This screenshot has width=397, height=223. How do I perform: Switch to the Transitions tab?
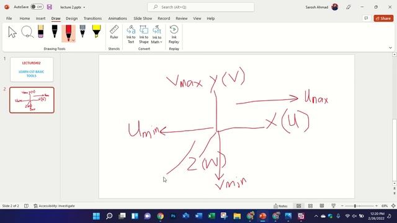(92, 19)
